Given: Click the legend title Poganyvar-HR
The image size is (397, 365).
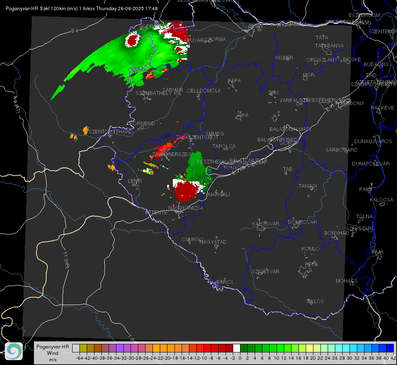Looking at the screenshot, I should pos(53,347).
